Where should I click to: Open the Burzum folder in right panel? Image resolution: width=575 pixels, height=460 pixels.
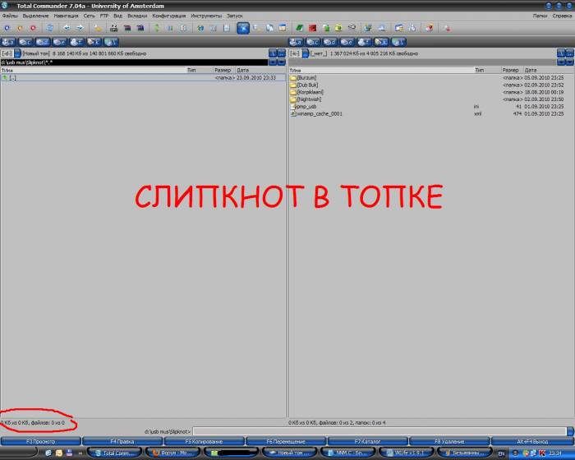point(306,78)
